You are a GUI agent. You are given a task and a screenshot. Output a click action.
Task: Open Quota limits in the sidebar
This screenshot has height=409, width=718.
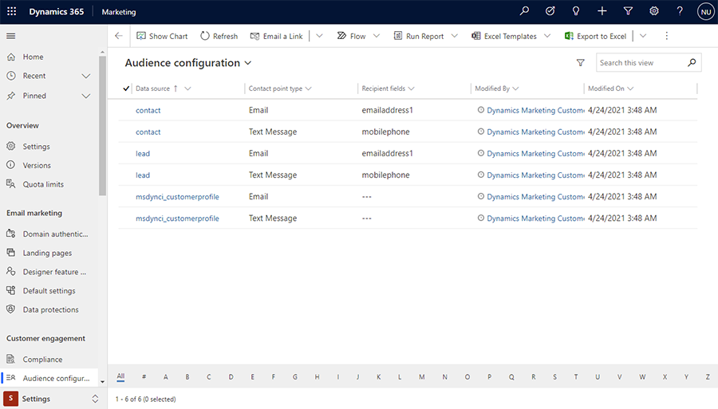point(43,184)
